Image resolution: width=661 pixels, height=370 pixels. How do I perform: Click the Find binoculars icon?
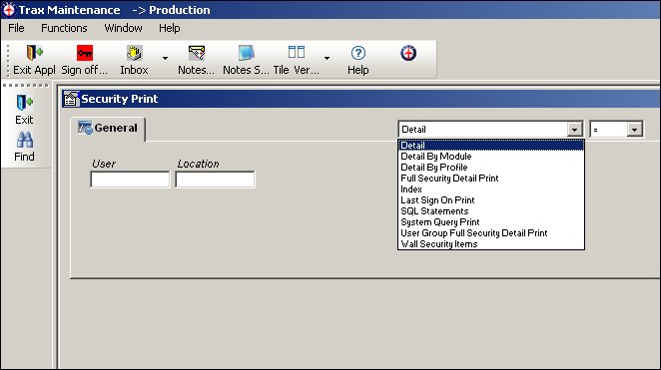click(x=24, y=140)
